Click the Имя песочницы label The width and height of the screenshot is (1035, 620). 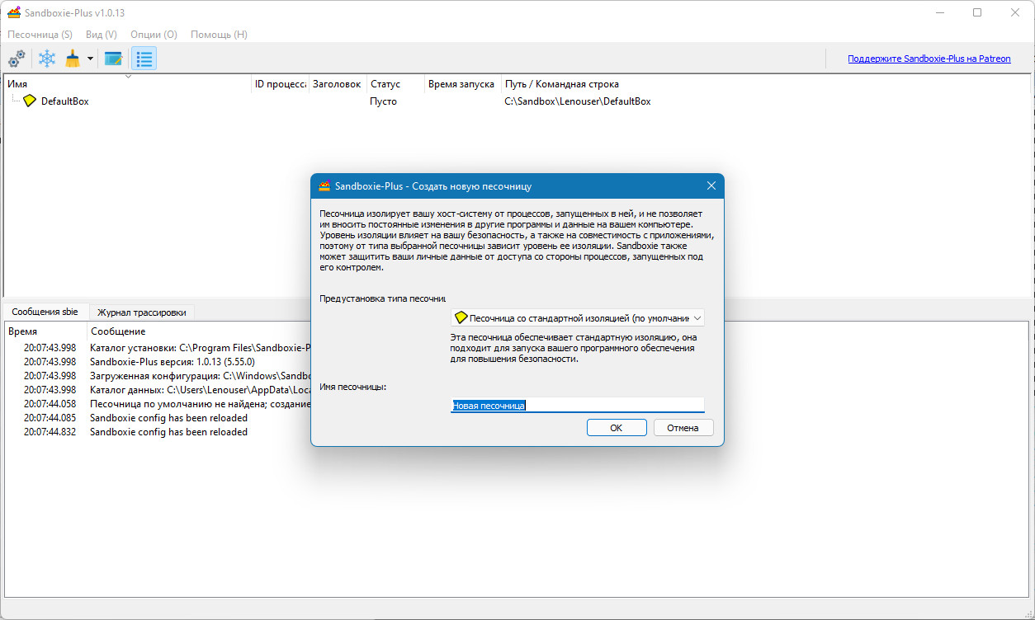click(353, 387)
